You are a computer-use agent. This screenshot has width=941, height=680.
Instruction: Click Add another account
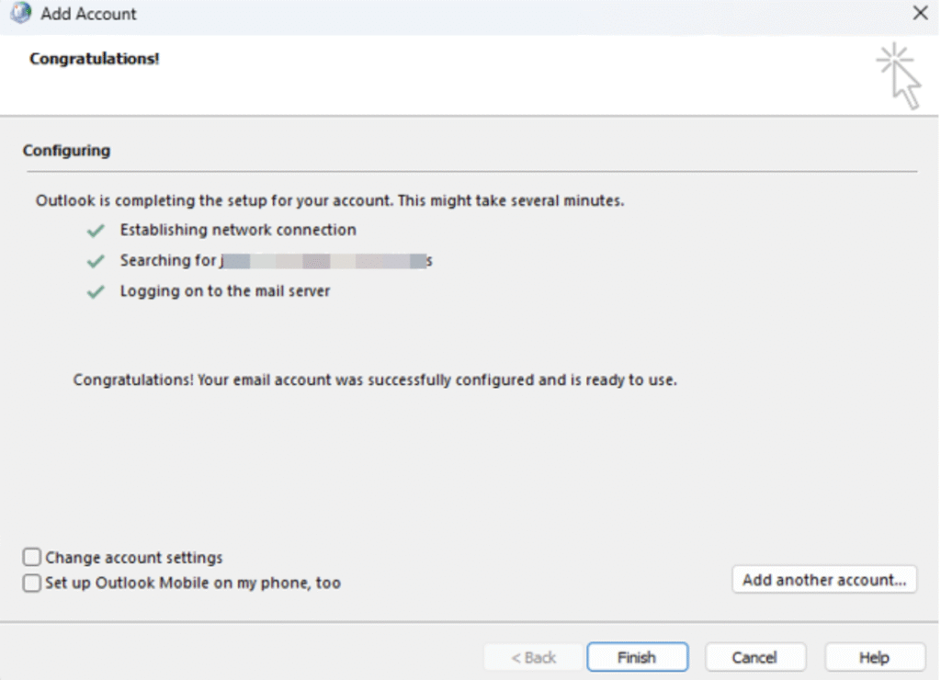click(823, 579)
